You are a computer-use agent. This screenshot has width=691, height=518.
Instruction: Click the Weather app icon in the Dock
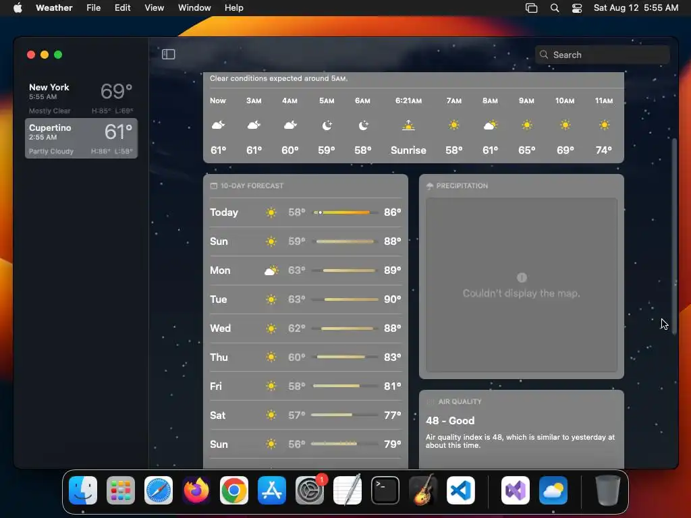[x=553, y=490]
